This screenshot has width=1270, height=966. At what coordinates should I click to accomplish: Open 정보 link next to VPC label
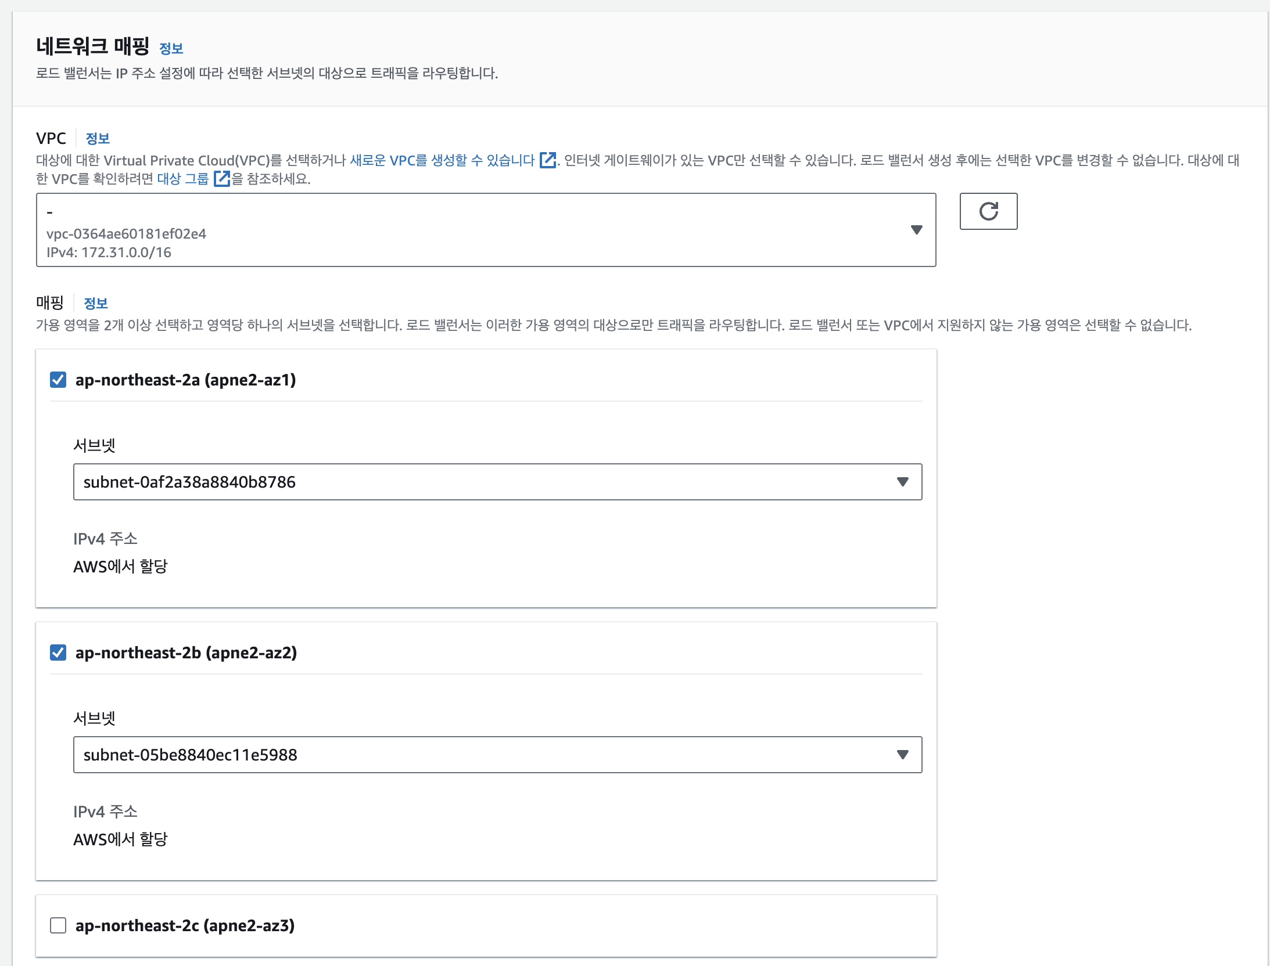coord(98,138)
